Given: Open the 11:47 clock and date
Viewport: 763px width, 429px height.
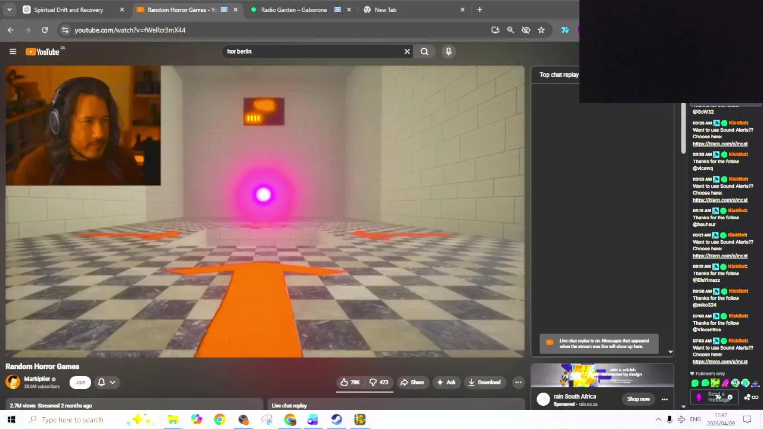Looking at the screenshot, I should coord(721,419).
